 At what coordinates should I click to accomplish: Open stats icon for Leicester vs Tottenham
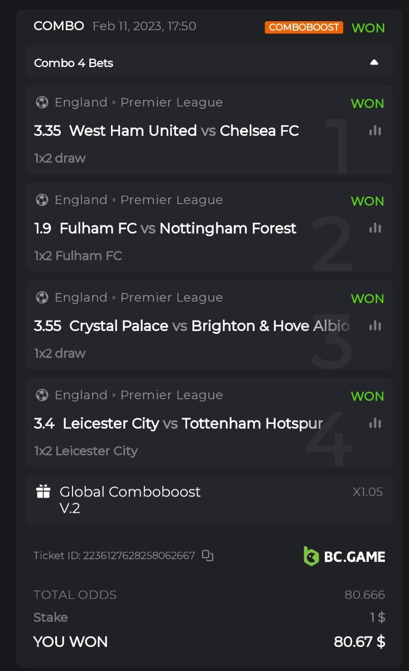click(375, 423)
